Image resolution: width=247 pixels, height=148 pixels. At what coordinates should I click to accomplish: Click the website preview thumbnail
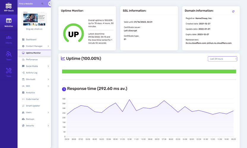[x=34, y=18]
